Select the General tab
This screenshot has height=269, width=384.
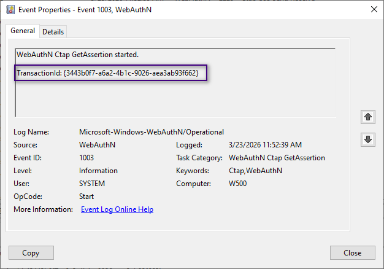click(x=23, y=31)
